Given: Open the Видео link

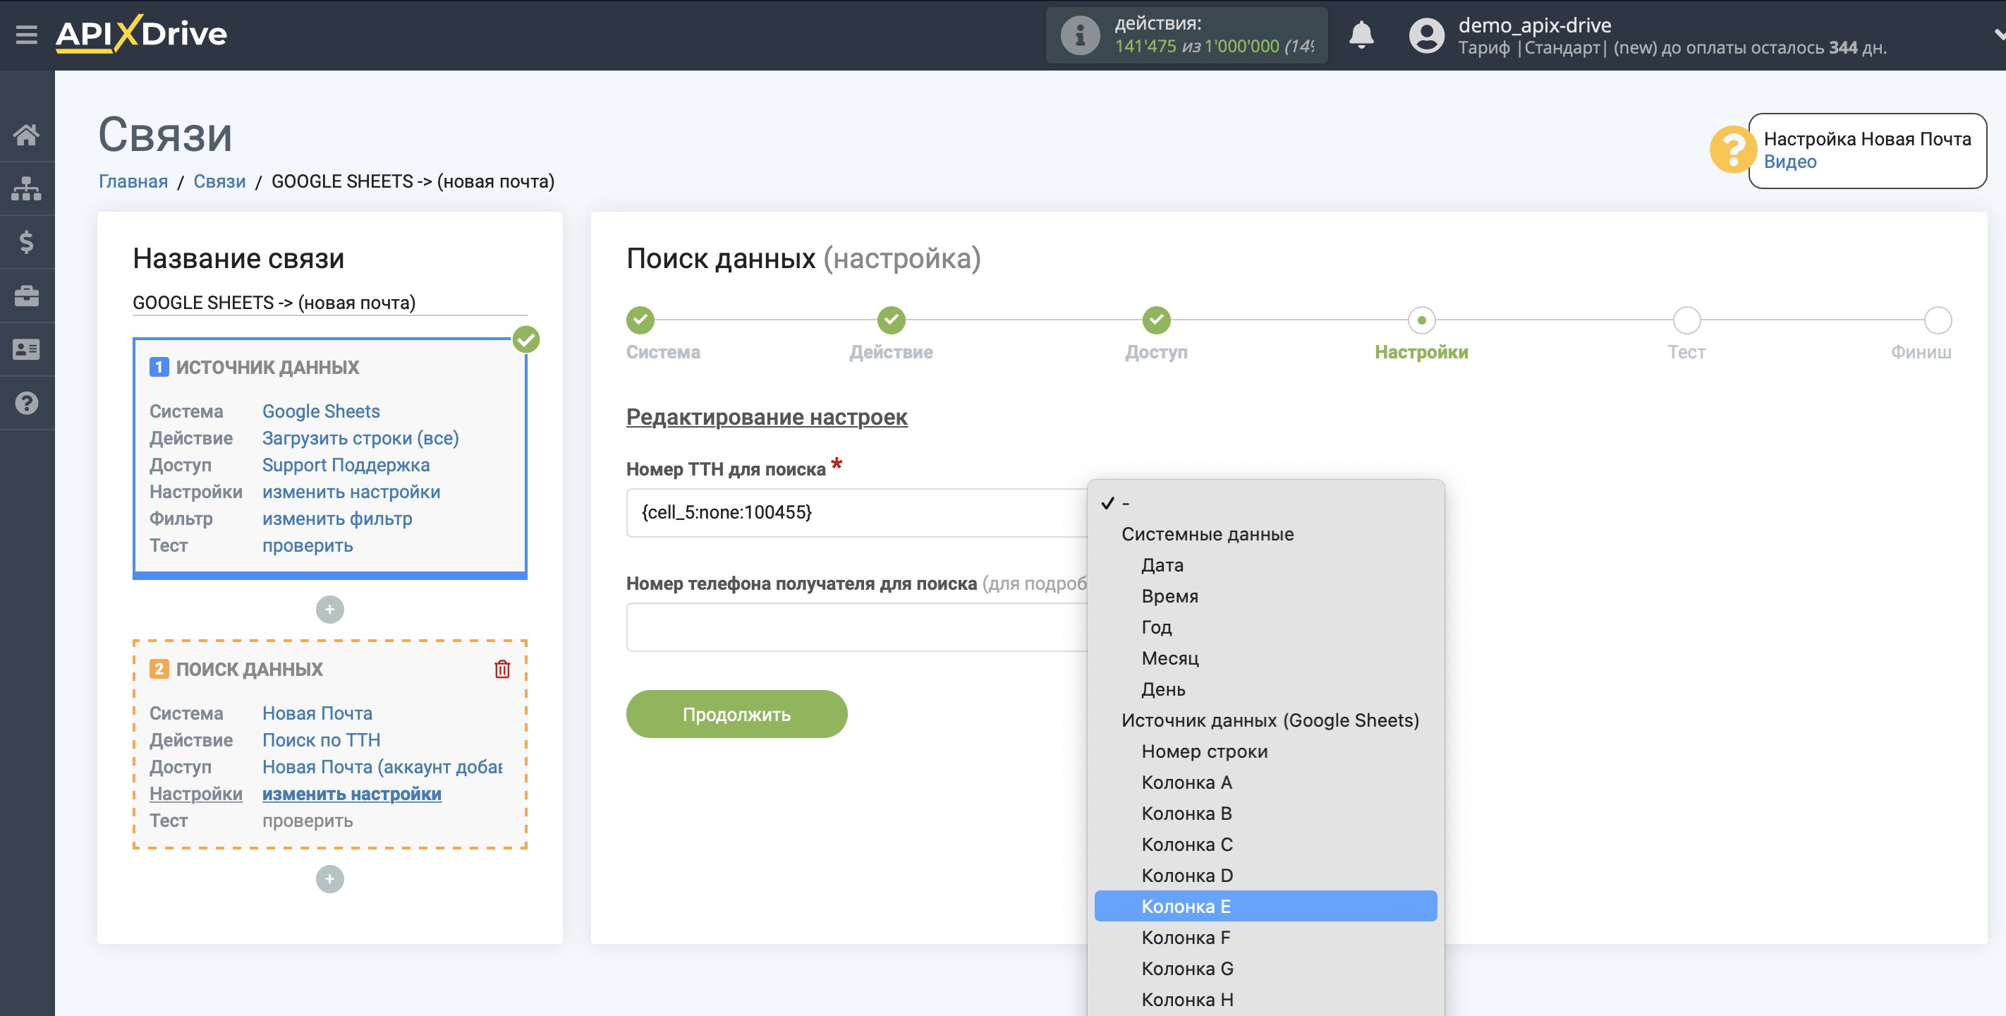Looking at the screenshot, I should pyautogui.click(x=1789, y=162).
